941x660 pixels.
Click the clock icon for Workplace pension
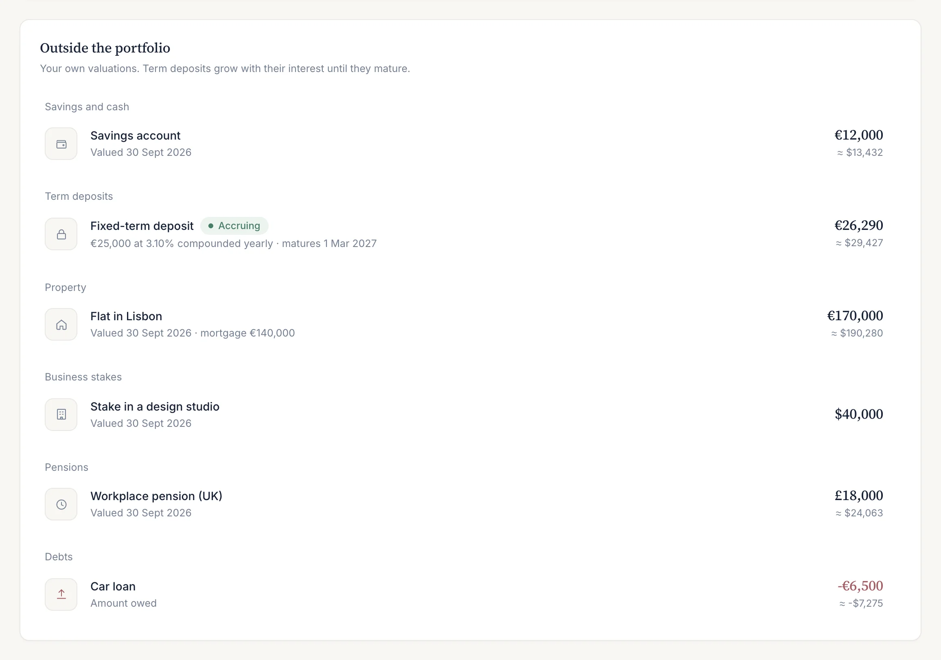pyautogui.click(x=61, y=504)
